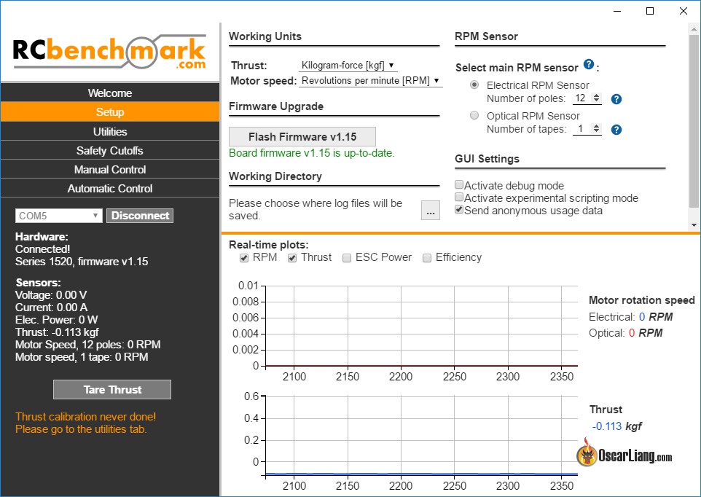
Task: Click scrollbar down arrow in settings panel
Action: (x=694, y=225)
